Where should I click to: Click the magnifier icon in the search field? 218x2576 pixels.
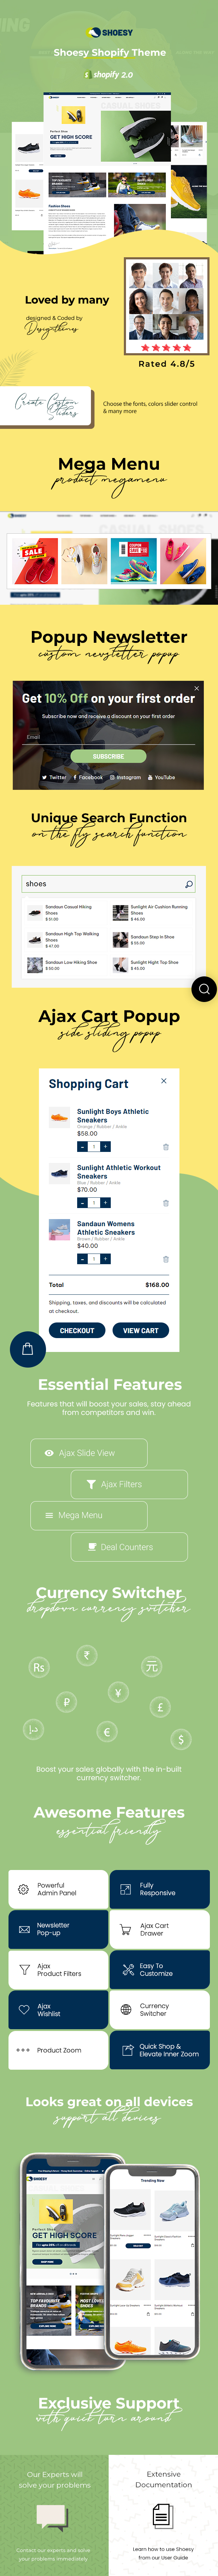188,884
